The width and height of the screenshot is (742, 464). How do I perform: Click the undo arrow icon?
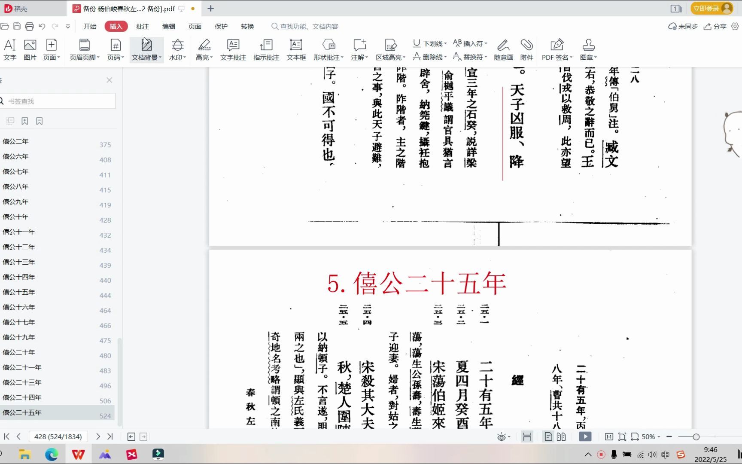(x=42, y=26)
